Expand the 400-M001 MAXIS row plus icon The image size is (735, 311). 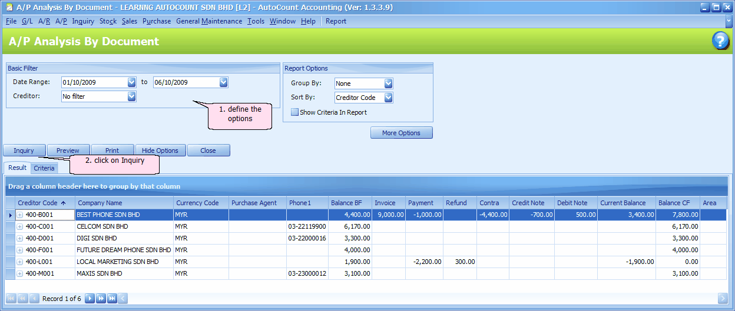pyautogui.click(x=20, y=274)
